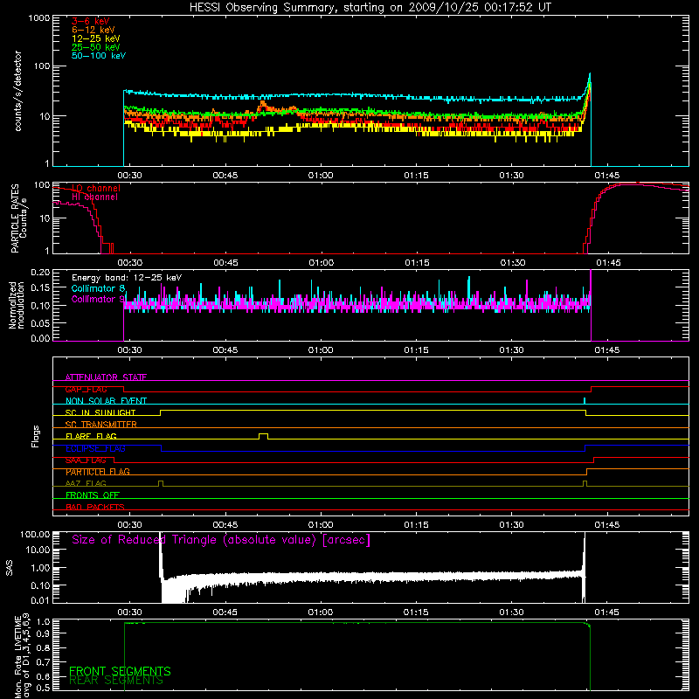Click the raised FLARE_FLAG pulse on yellow line

pos(264,436)
